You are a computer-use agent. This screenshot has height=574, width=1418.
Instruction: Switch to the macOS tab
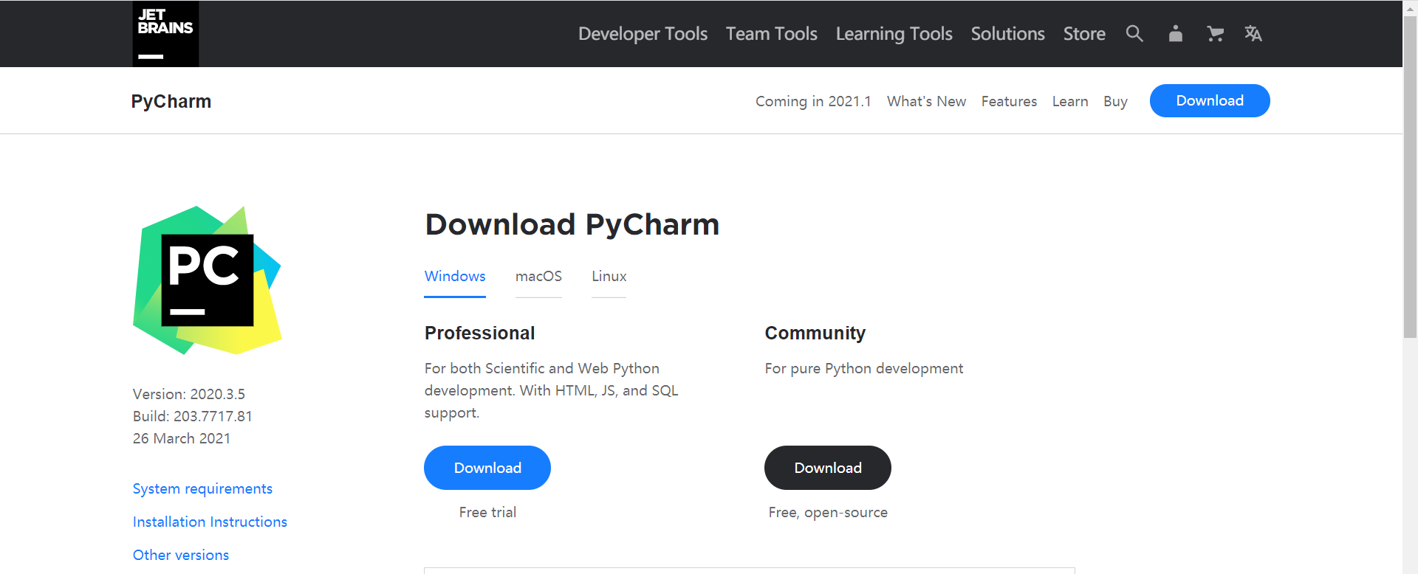(538, 276)
